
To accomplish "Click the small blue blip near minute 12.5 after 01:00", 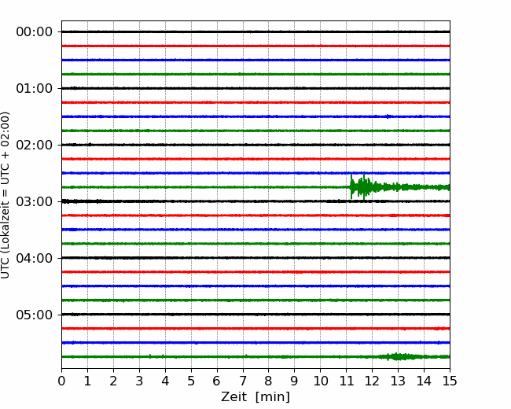I will coord(388,116).
